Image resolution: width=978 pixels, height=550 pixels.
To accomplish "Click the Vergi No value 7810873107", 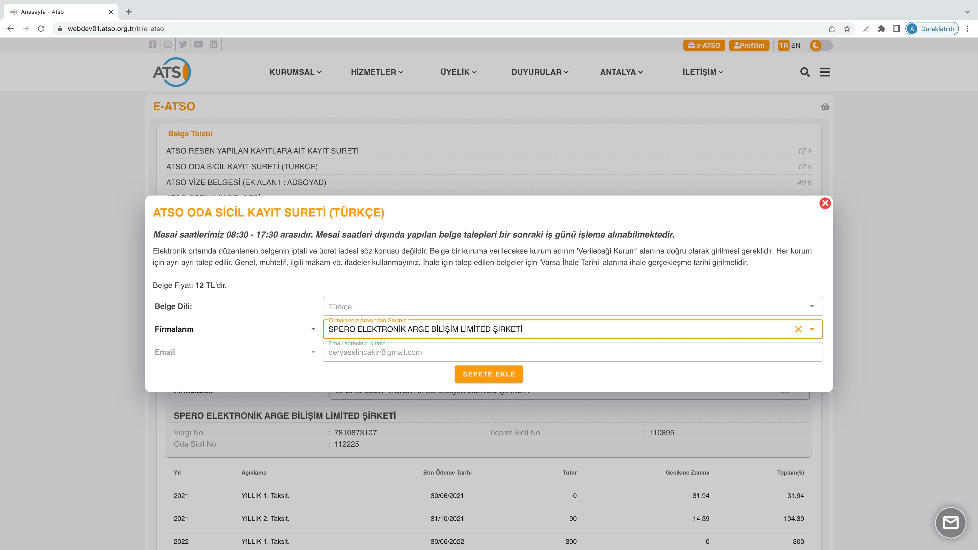I will pos(355,433).
